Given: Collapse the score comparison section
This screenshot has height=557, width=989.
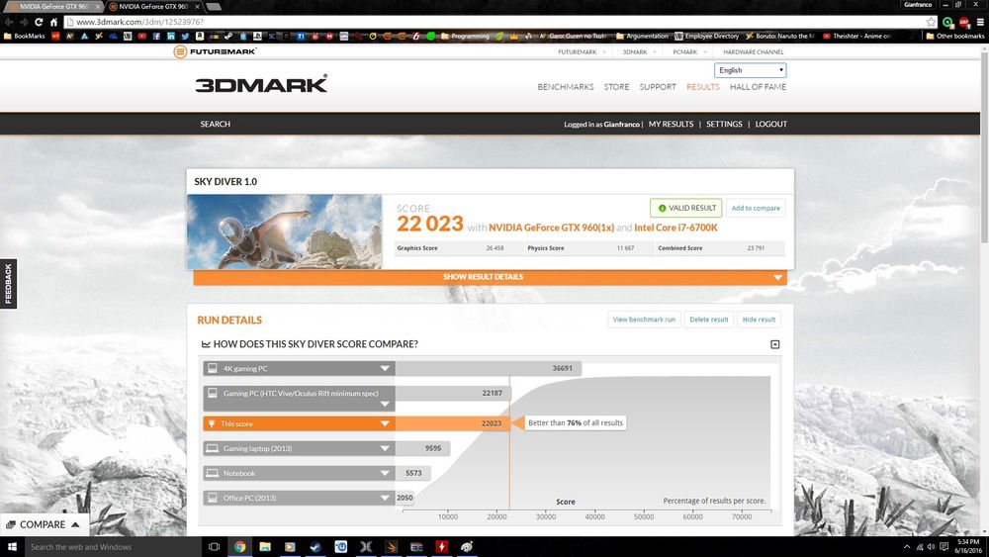Looking at the screenshot, I should click(x=774, y=344).
